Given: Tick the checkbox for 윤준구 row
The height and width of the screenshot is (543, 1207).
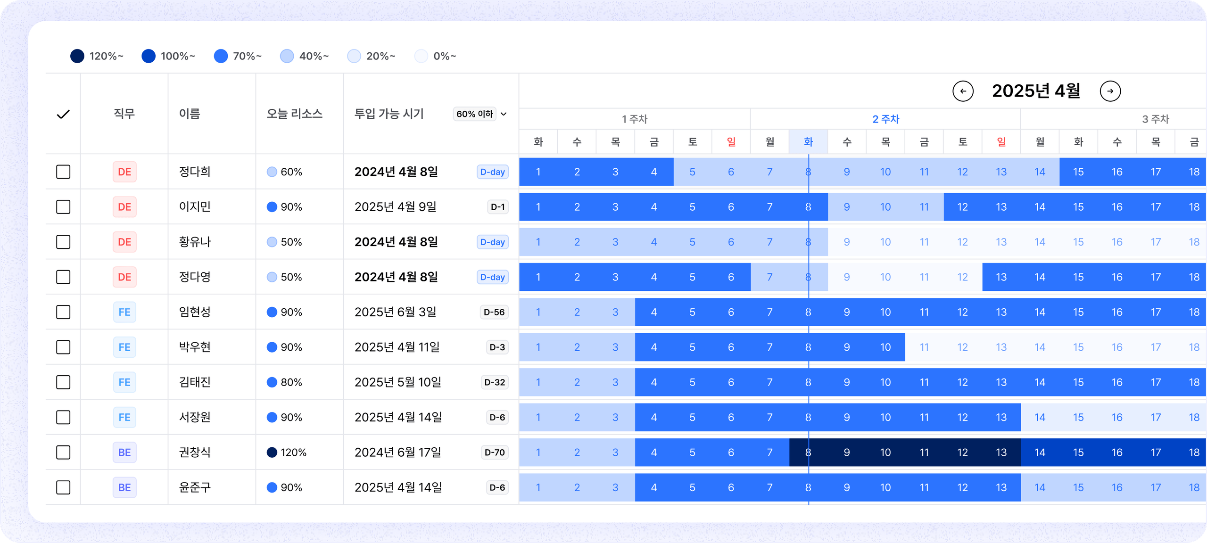Looking at the screenshot, I should coord(63,487).
